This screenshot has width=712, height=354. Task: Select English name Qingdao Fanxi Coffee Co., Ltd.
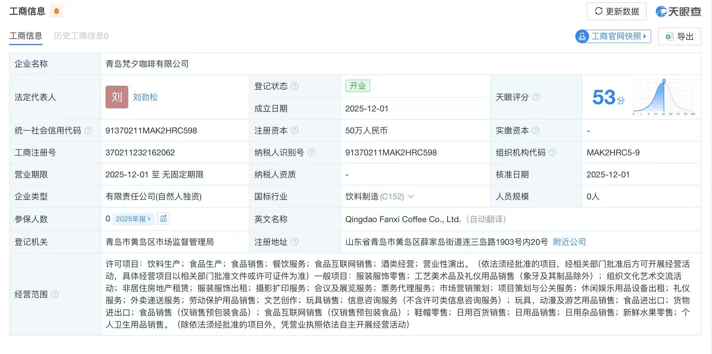[x=403, y=219]
